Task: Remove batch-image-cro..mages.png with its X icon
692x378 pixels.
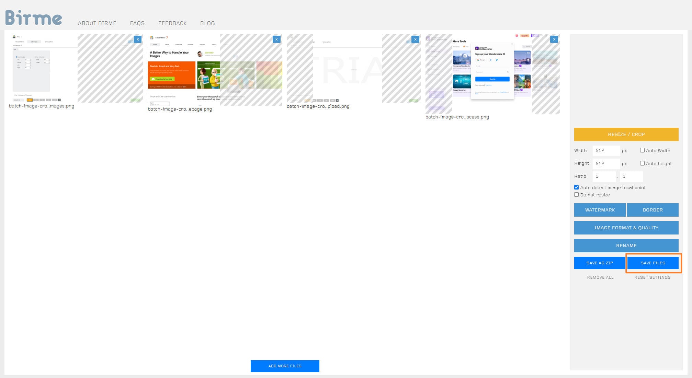Action: point(138,39)
